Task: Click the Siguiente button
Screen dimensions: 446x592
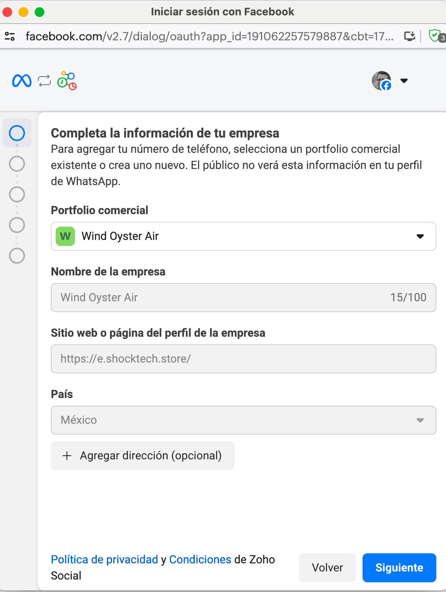Action: [x=399, y=568]
